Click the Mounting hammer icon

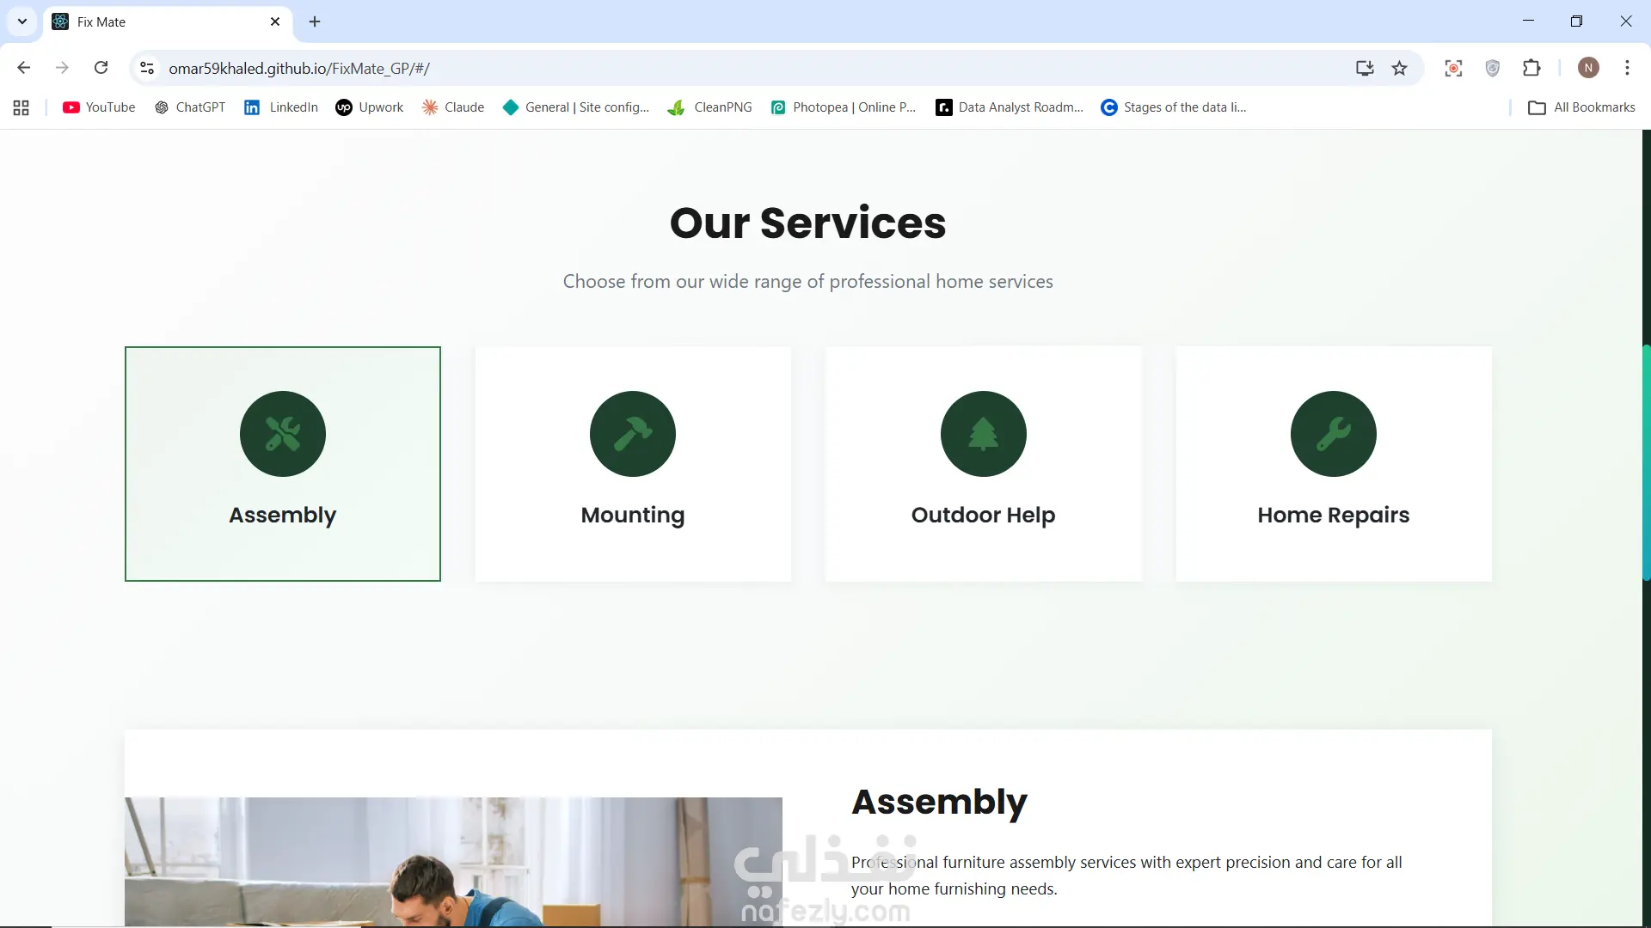(x=633, y=434)
